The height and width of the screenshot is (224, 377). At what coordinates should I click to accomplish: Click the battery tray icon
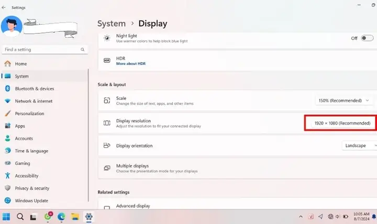click(346, 217)
